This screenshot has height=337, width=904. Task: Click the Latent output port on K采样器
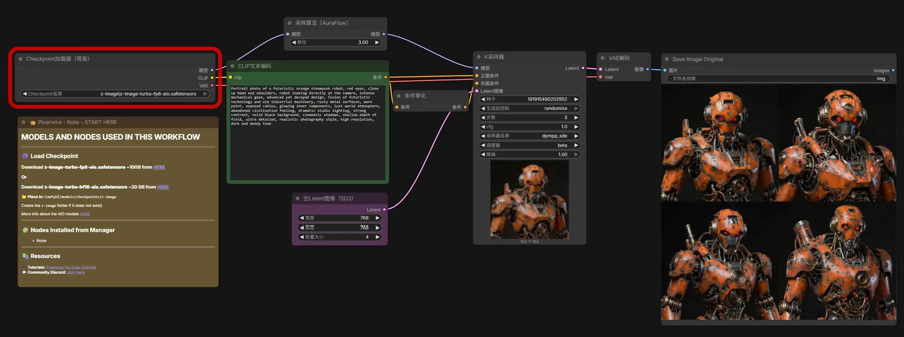[x=583, y=68]
